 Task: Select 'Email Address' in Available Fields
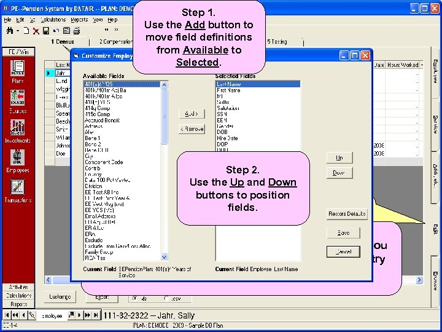(122, 216)
